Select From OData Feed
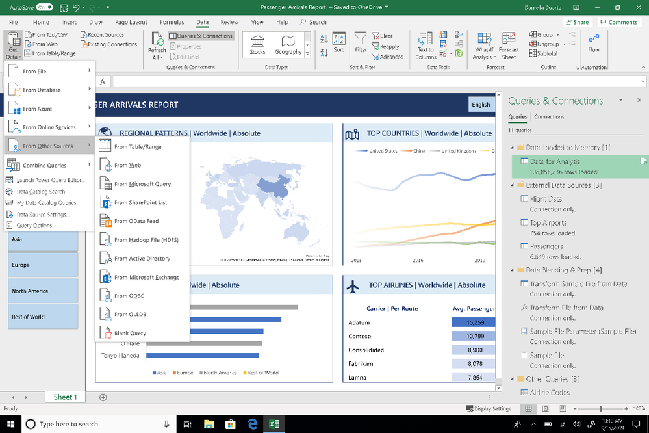The width and height of the screenshot is (649, 433). (x=142, y=221)
